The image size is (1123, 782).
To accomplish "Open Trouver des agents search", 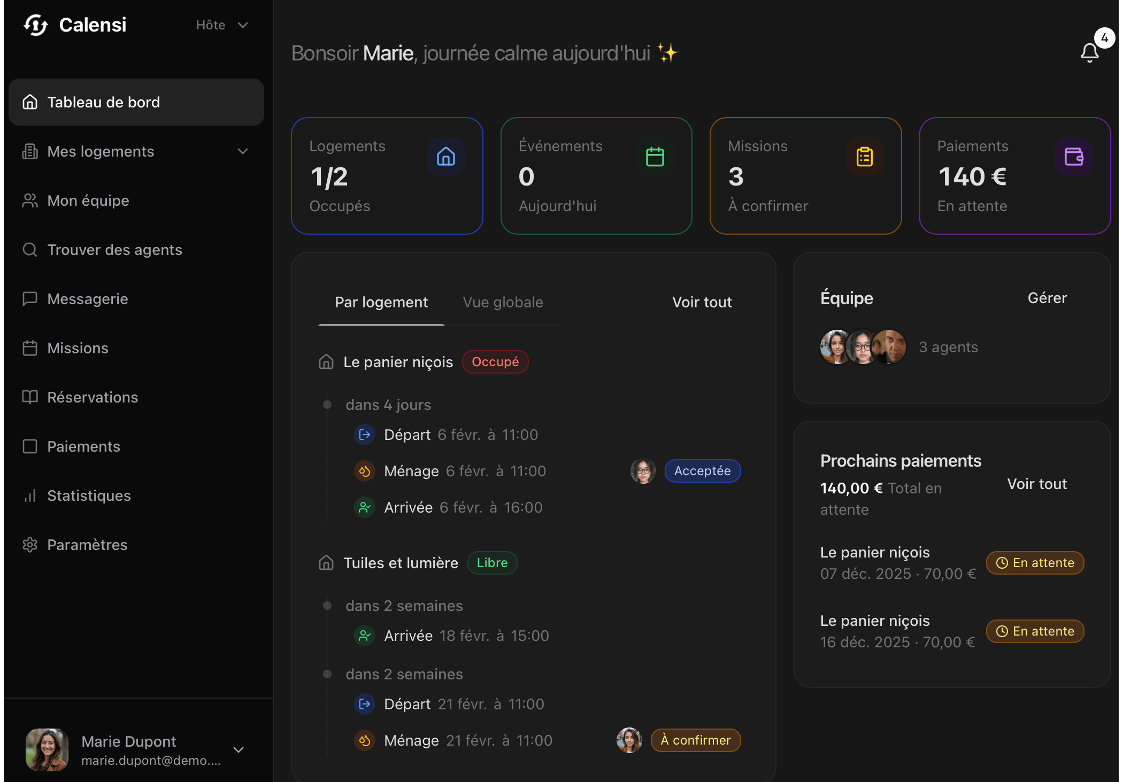I will [114, 250].
